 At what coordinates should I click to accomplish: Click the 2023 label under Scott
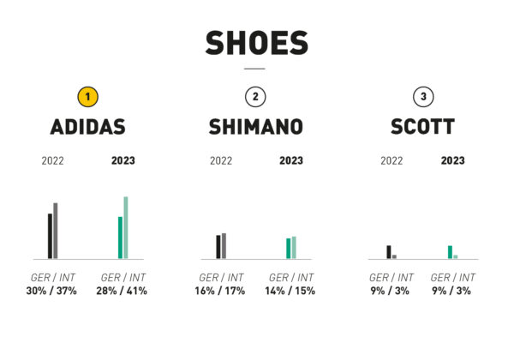tap(452, 161)
